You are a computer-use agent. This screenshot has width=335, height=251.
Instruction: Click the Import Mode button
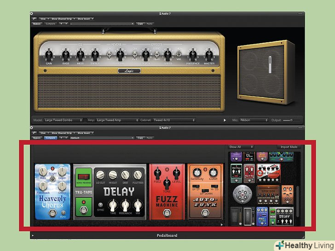(289, 147)
